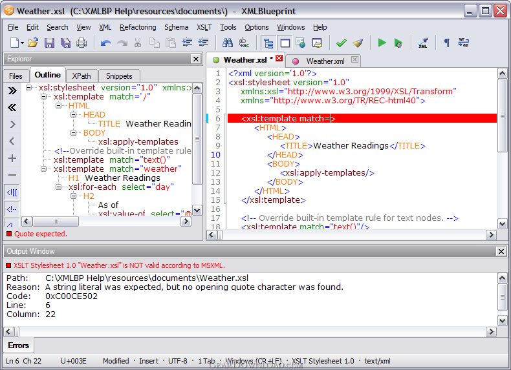This screenshot has height=370, width=511.
Task: Click the New document icon
Action: point(15,43)
